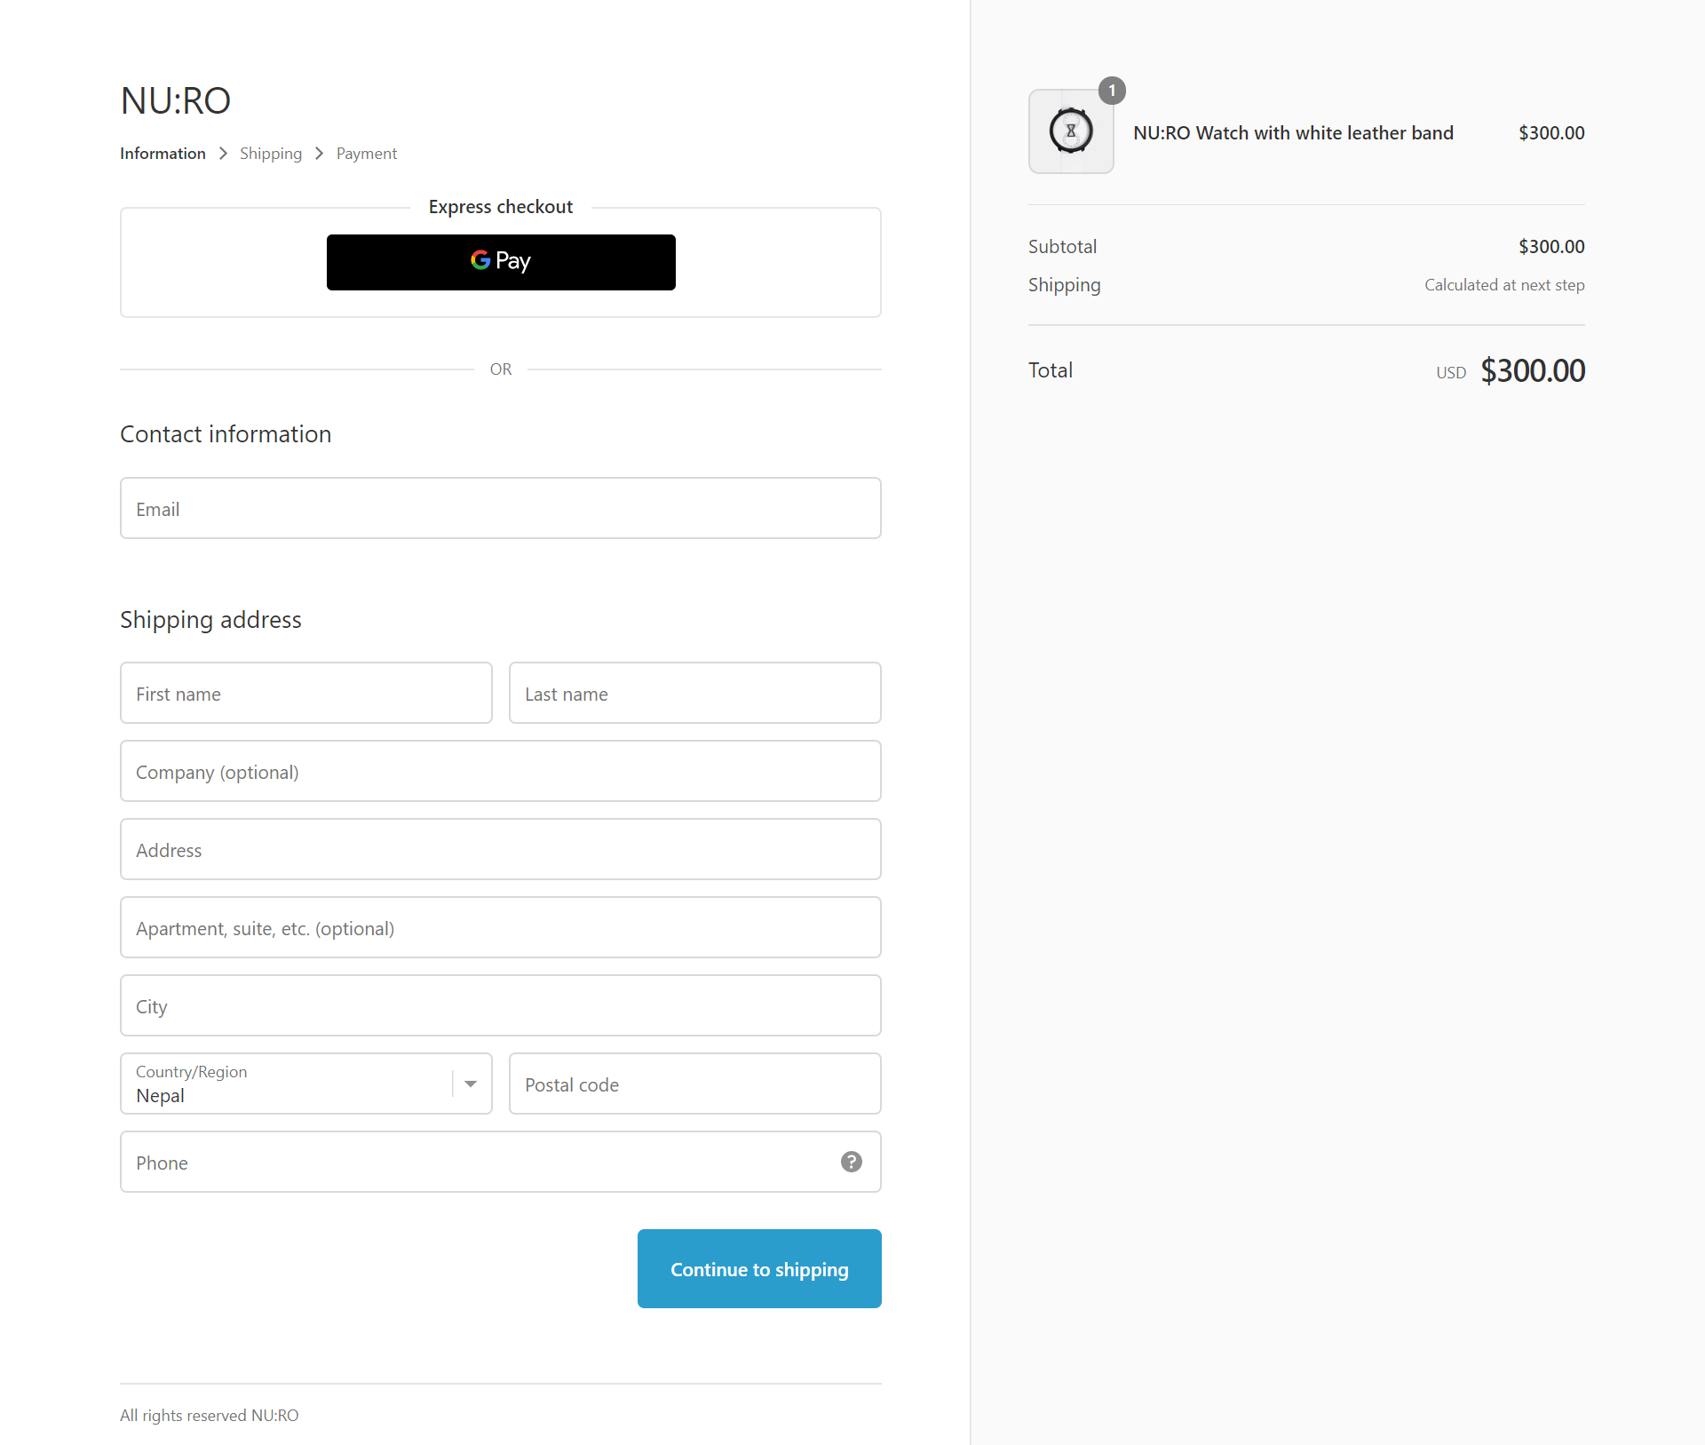1705x1445 pixels.
Task: Click the phone field help icon
Action: pyautogui.click(x=851, y=1161)
